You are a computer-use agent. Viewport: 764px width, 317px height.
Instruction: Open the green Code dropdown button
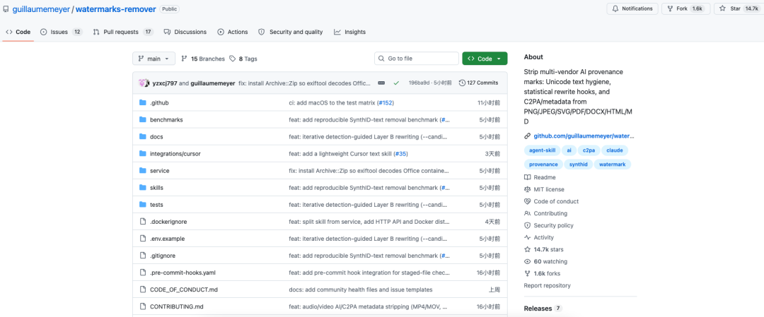[485, 59]
